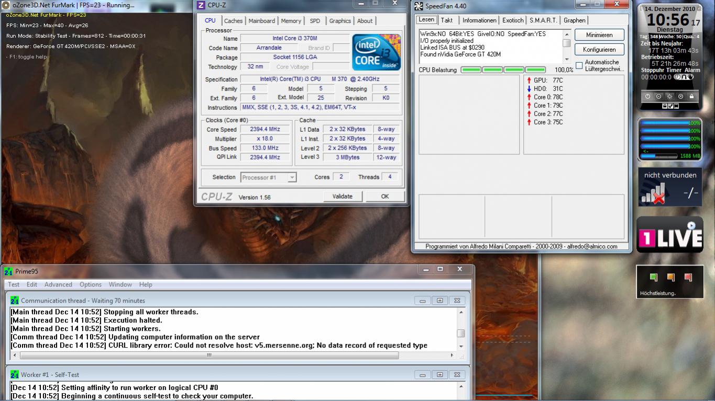The width and height of the screenshot is (715, 401).
Task: Open the Exotisch tab in SpeedFan
Action: [513, 20]
